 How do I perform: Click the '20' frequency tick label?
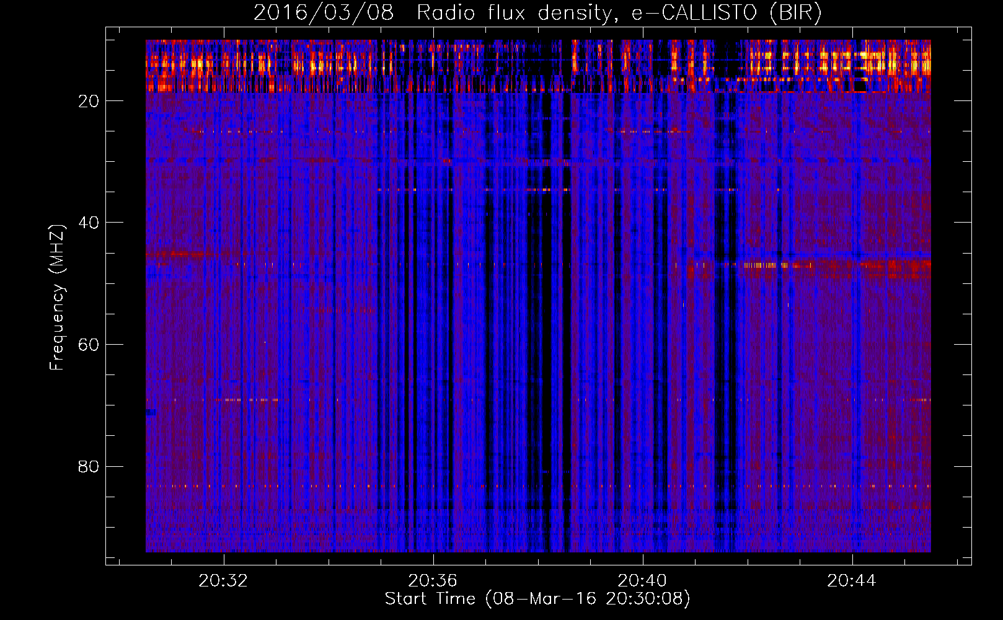click(89, 101)
